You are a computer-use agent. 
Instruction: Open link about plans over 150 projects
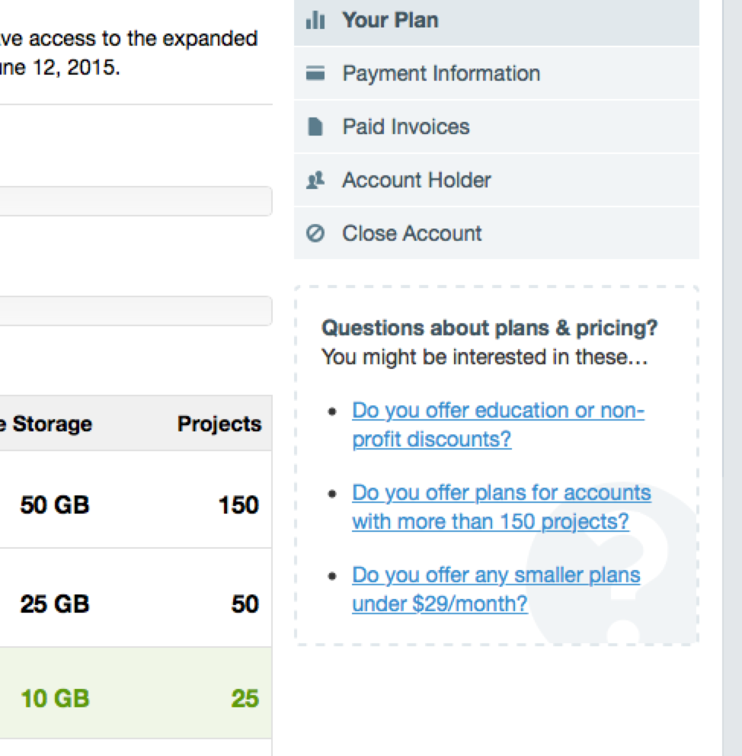click(501, 508)
